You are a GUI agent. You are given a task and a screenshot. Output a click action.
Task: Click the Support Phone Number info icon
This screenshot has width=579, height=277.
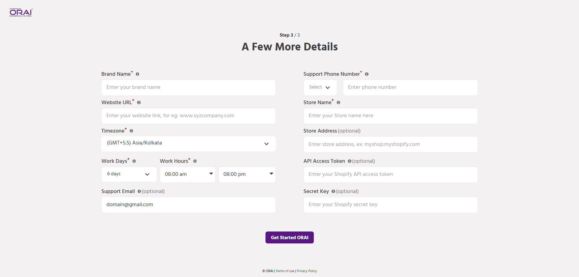[x=366, y=74]
